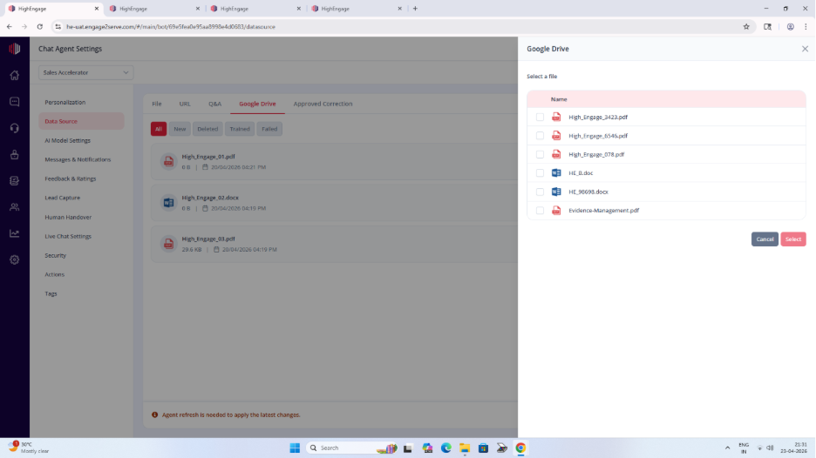The image size is (816, 458).
Task: Open the users group sidebar icon
Action: (15, 207)
